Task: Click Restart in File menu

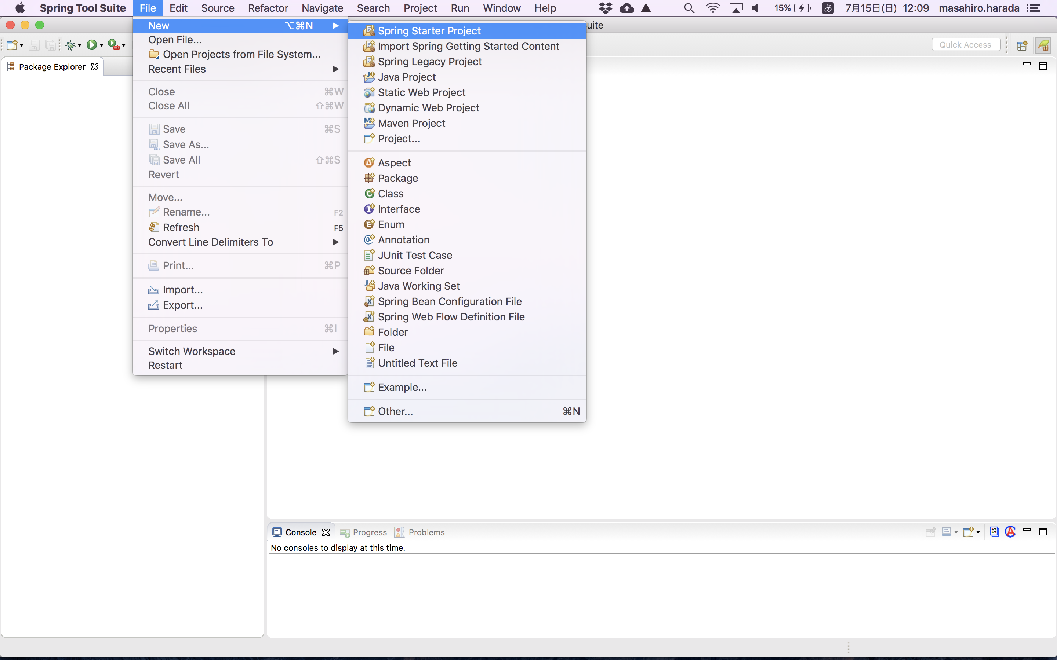Action: pyautogui.click(x=240, y=365)
